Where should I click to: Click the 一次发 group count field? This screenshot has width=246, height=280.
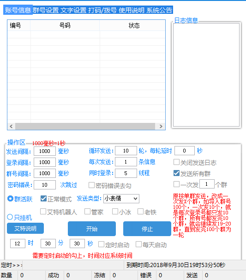[x=207, y=184]
